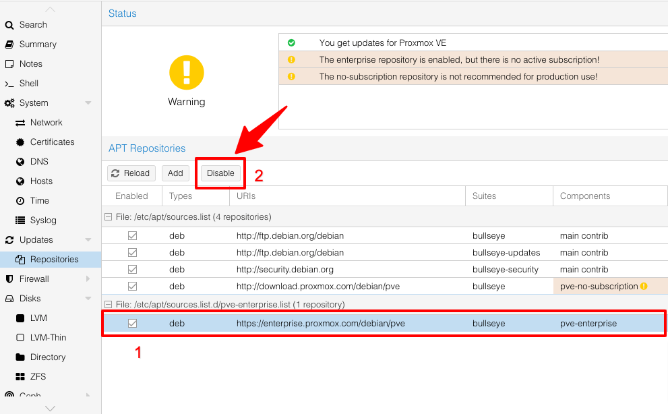Select the DNS globe icon
Screen dimensions: 668x414
coord(20,162)
